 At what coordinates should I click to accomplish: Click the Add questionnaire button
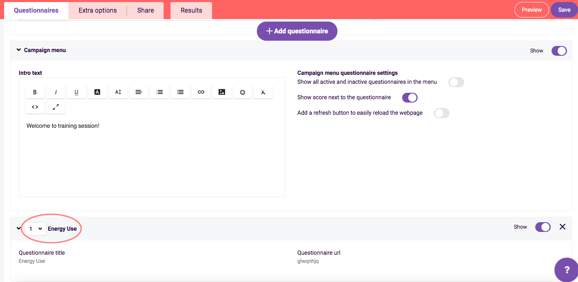(297, 31)
